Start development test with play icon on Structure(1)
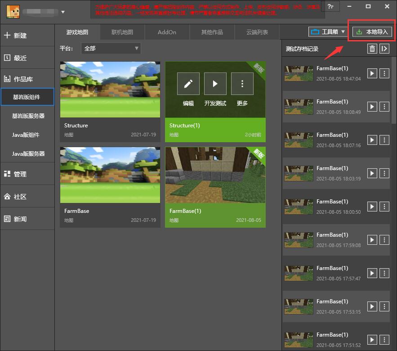Image resolution: width=397 pixels, height=351 pixels. [x=215, y=84]
